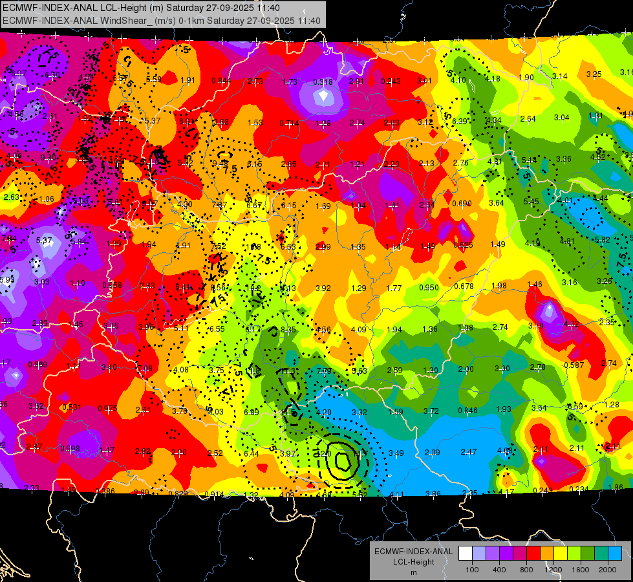Viewport: 633px width, 582px height.
Task: Click the map value 6.44
Action: pos(252,453)
